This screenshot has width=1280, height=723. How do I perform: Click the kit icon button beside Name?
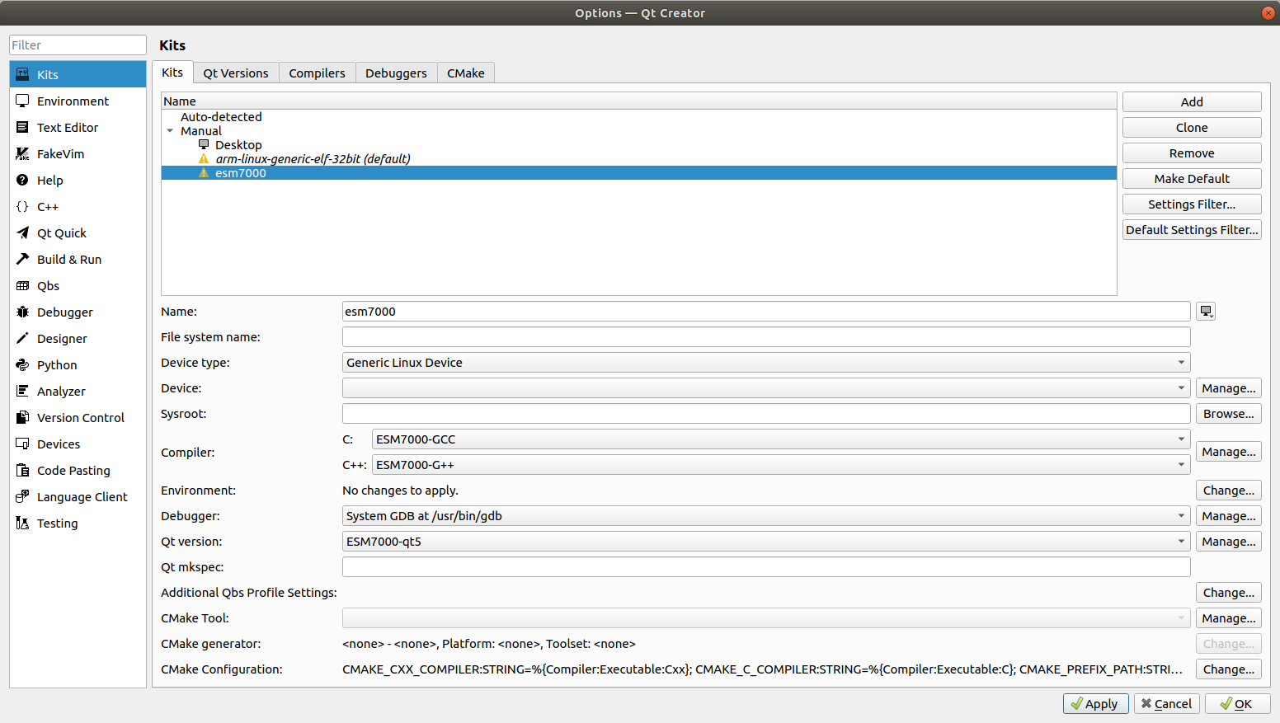tap(1206, 312)
